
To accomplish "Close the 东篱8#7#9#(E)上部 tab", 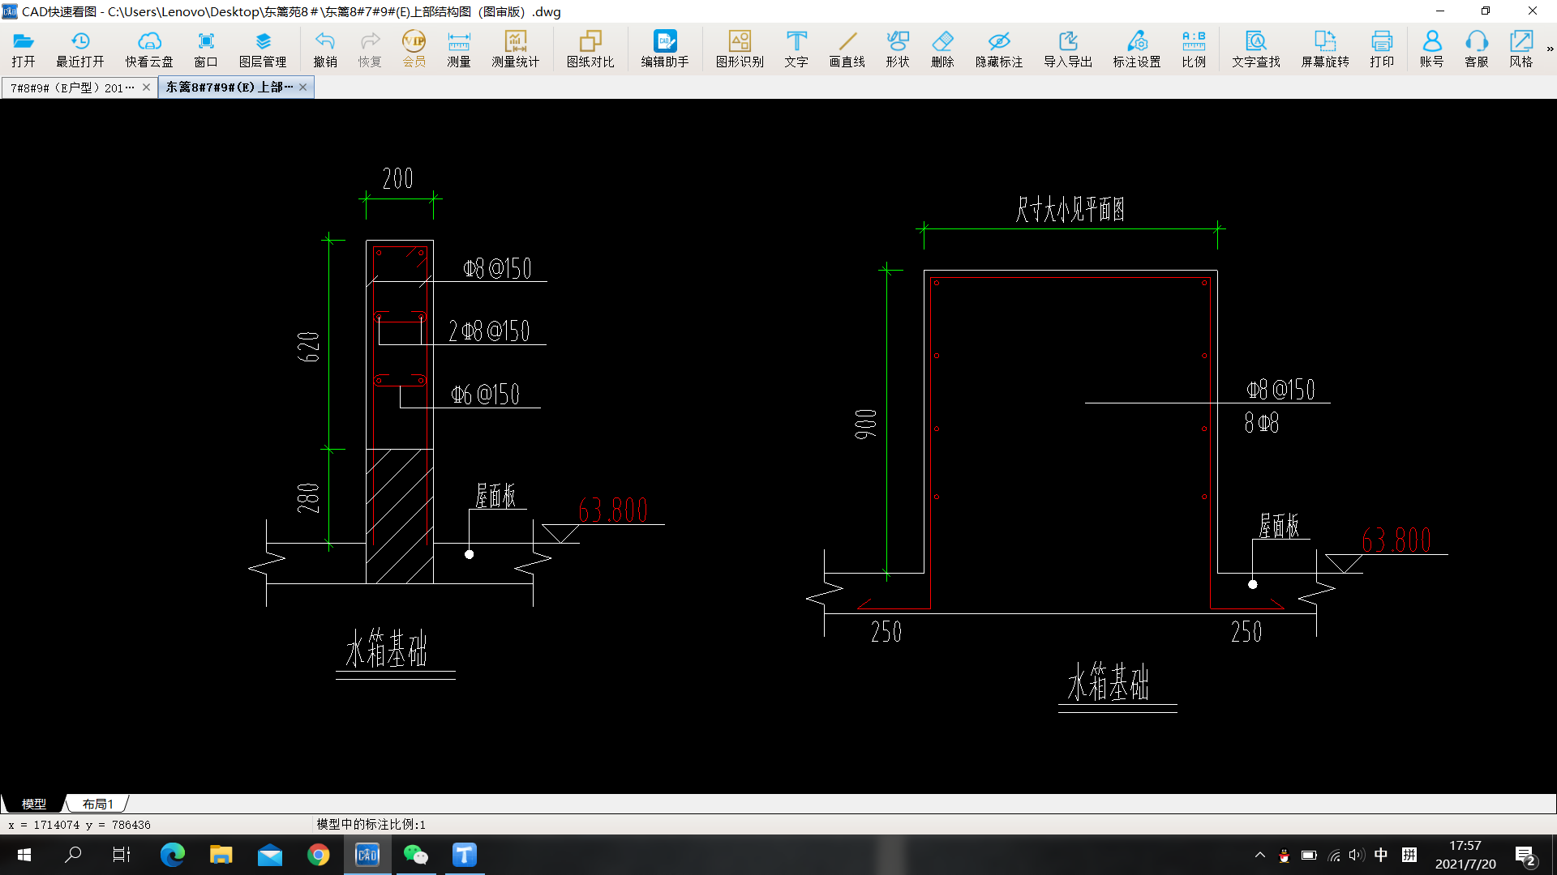I will (x=302, y=87).
